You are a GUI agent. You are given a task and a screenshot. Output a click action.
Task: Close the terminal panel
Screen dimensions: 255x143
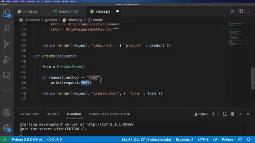click(248, 114)
